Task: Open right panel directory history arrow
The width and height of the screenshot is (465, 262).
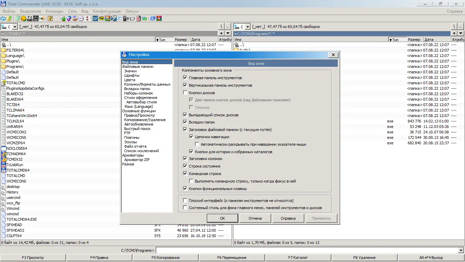Action: click(461, 33)
